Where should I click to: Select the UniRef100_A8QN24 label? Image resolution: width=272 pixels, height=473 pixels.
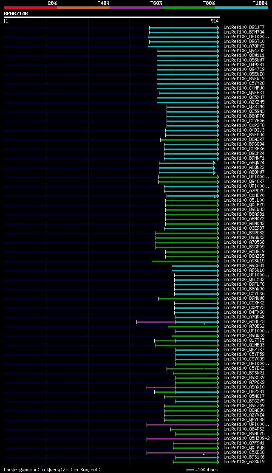[x=244, y=163]
